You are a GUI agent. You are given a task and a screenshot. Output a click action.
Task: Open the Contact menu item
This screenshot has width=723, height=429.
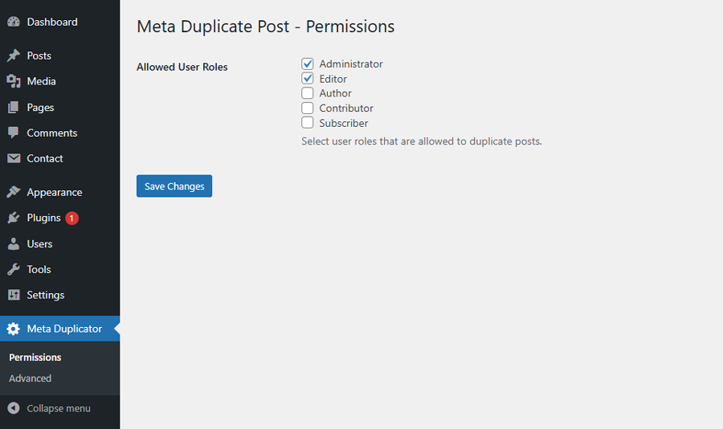[60, 158]
